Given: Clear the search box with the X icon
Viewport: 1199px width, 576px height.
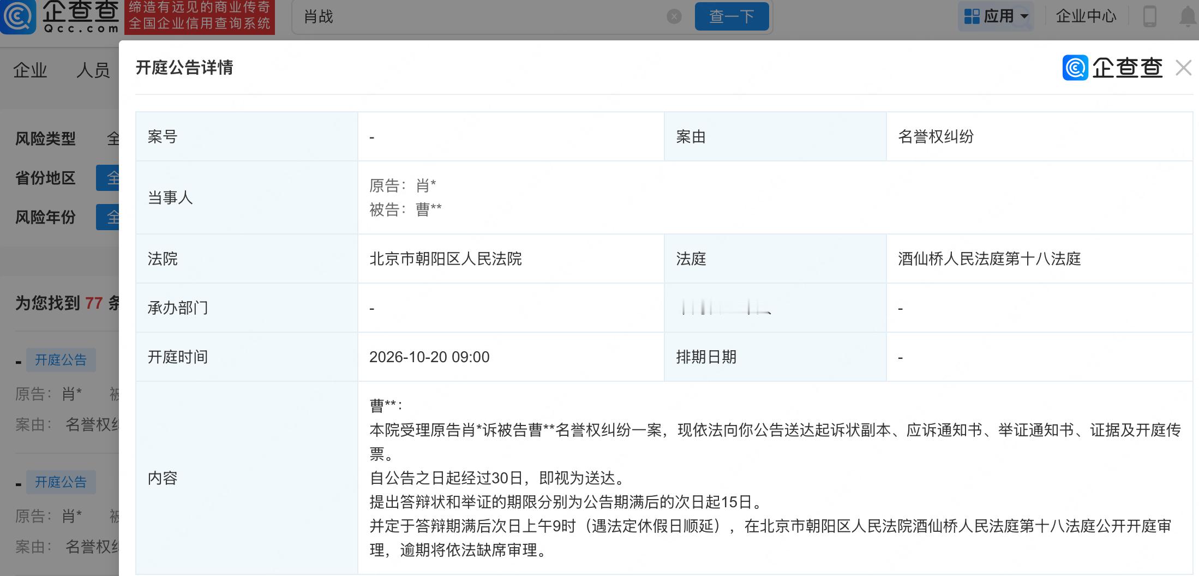Looking at the screenshot, I should 674,17.
